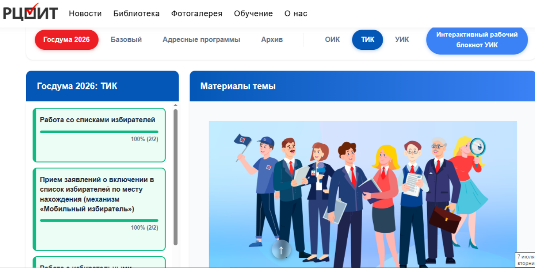
Task: Click the election team illustration image
Action: tap(363, 194)
